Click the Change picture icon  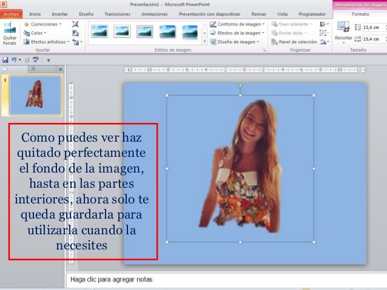pos(75,33)
